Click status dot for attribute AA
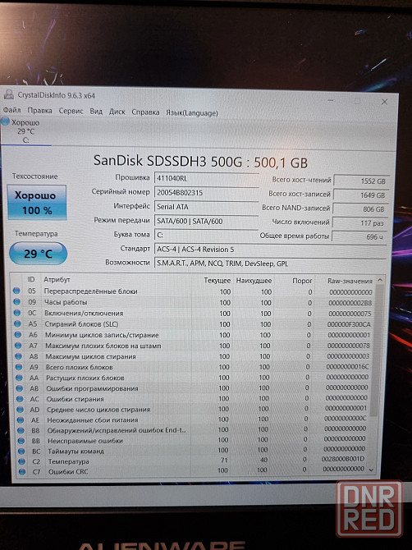The width and height of the screenshot is (412, 550). 19,378
